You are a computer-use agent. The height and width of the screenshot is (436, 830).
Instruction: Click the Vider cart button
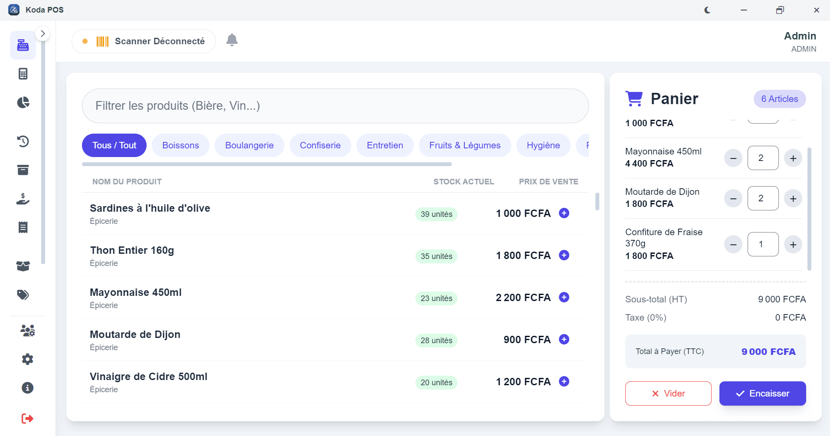coord(668,393)
